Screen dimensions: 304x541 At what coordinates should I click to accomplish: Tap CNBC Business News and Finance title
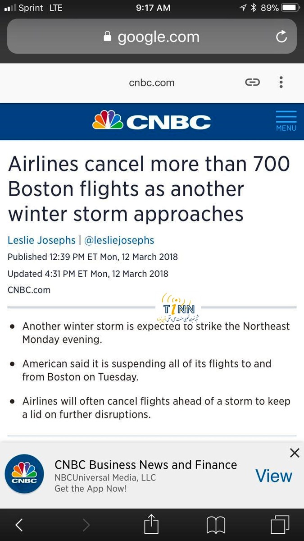[145, 465]
